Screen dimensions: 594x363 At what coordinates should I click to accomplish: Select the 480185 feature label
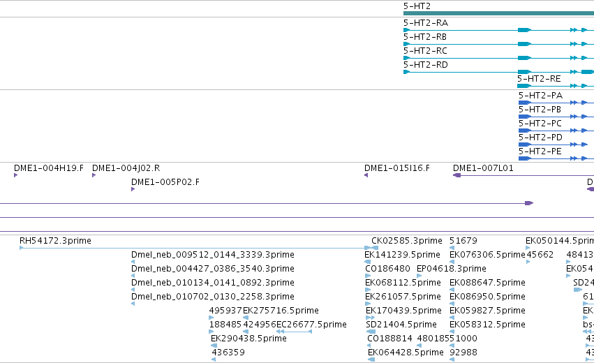click(433, 339)
